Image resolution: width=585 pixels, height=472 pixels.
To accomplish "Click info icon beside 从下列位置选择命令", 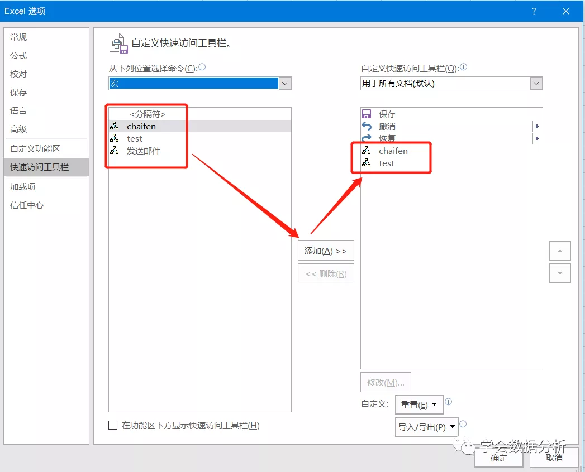I will pos(202,67).
